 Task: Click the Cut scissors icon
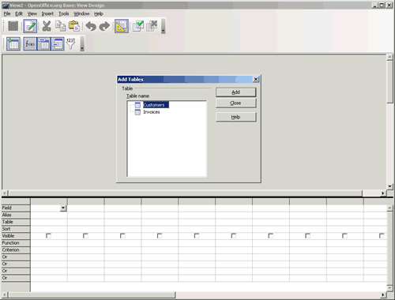[x=47, y=26]
